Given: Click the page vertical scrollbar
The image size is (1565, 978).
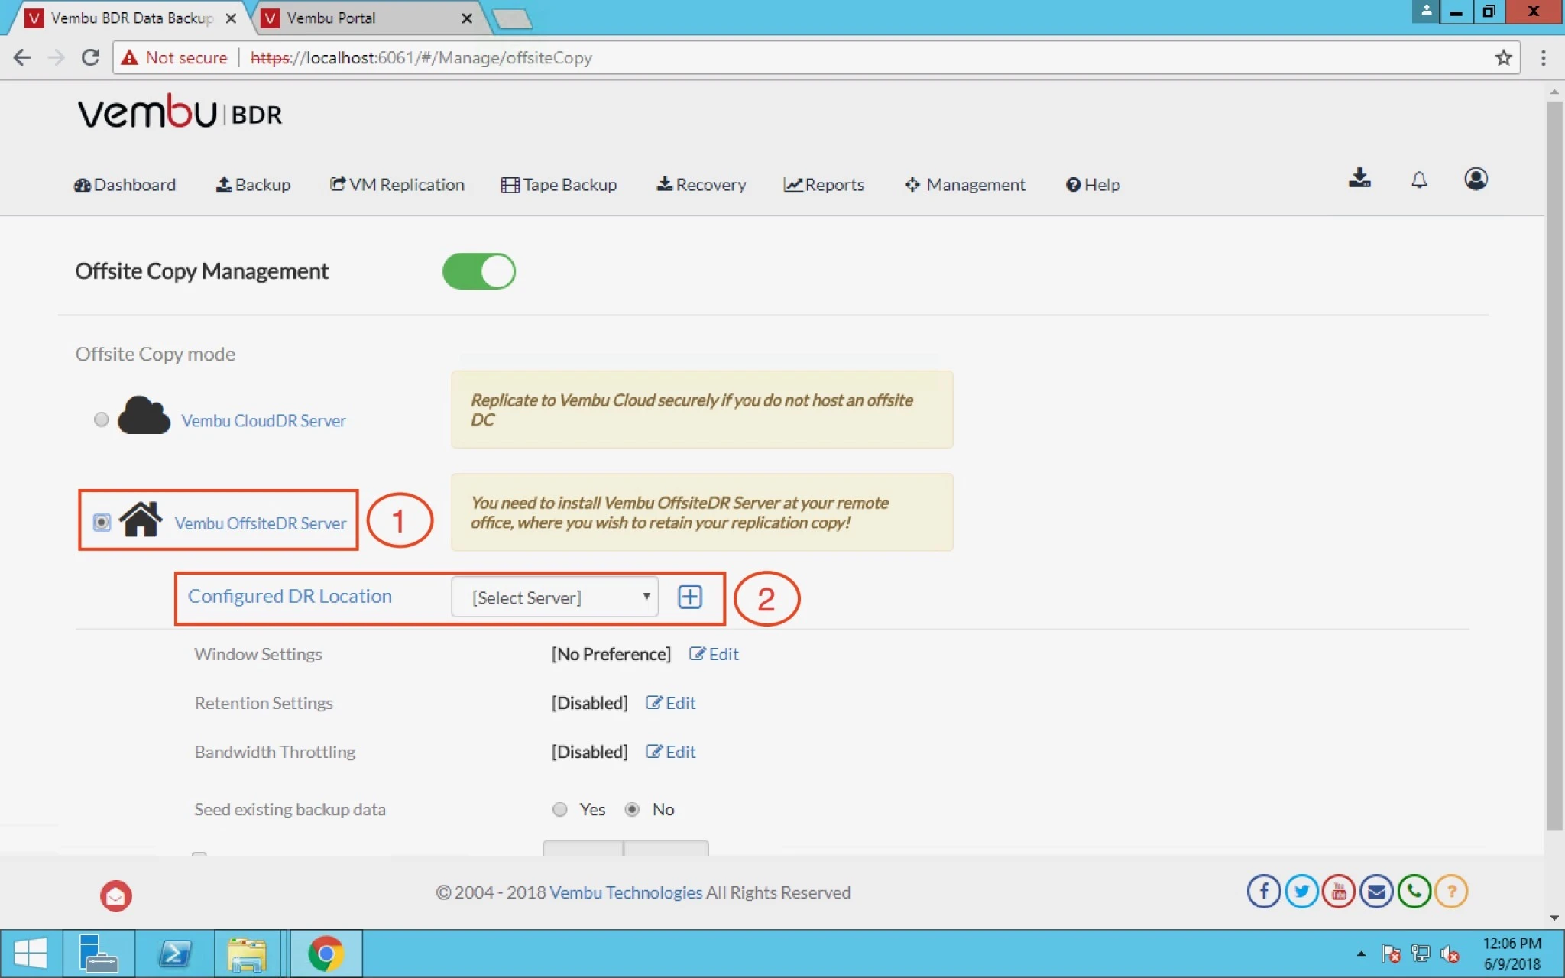Looking at the screenshot, I should pyautogui.click(x=1554, y=466).
